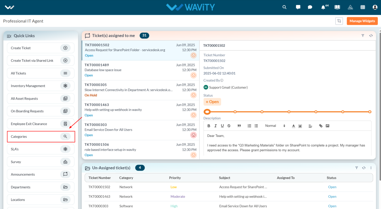
Task: Open Categories quick link
Action: (41, 136)
